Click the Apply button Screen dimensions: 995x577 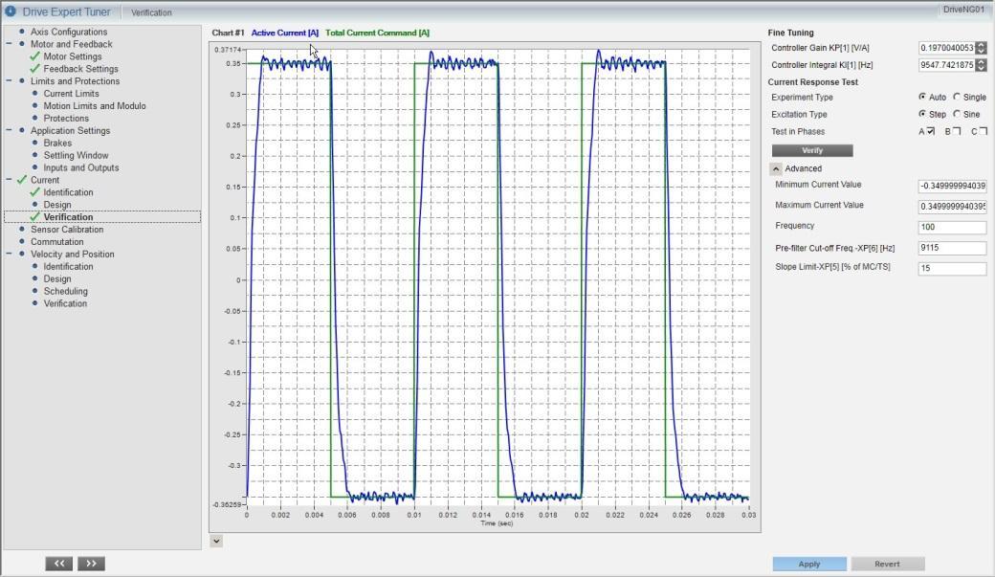(x=809, y=564)
